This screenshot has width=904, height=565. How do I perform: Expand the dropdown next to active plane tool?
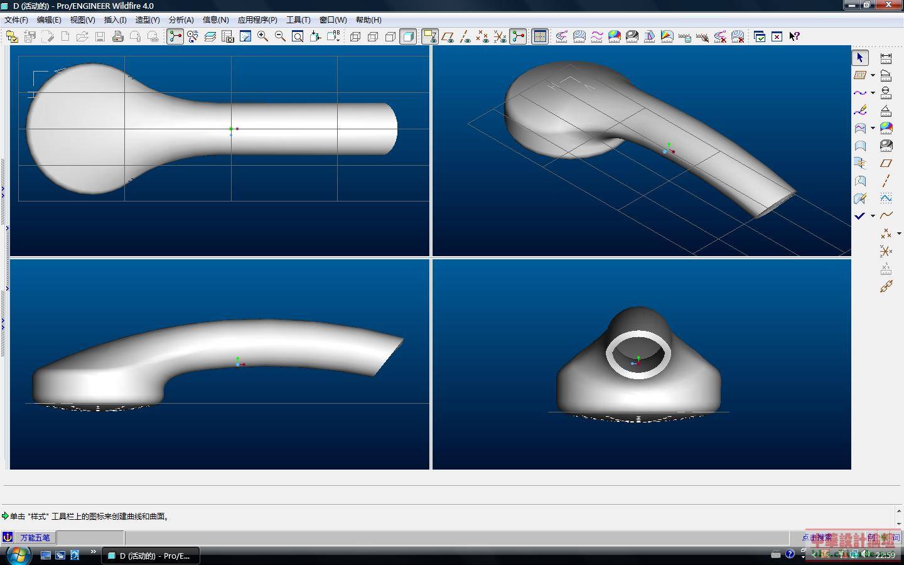coord(873,75)
